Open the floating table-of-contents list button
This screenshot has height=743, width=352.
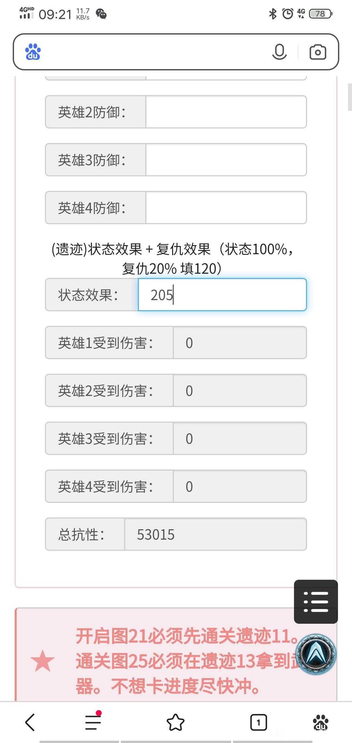tap(316, 602)
